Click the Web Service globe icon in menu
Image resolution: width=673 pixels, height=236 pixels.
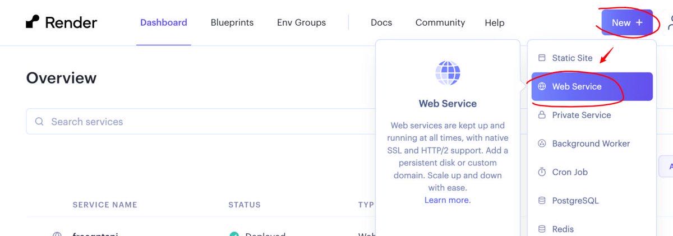tap(542, 86)
